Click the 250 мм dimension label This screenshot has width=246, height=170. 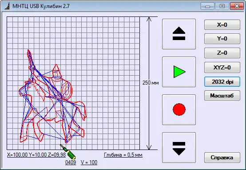[151, 83]
